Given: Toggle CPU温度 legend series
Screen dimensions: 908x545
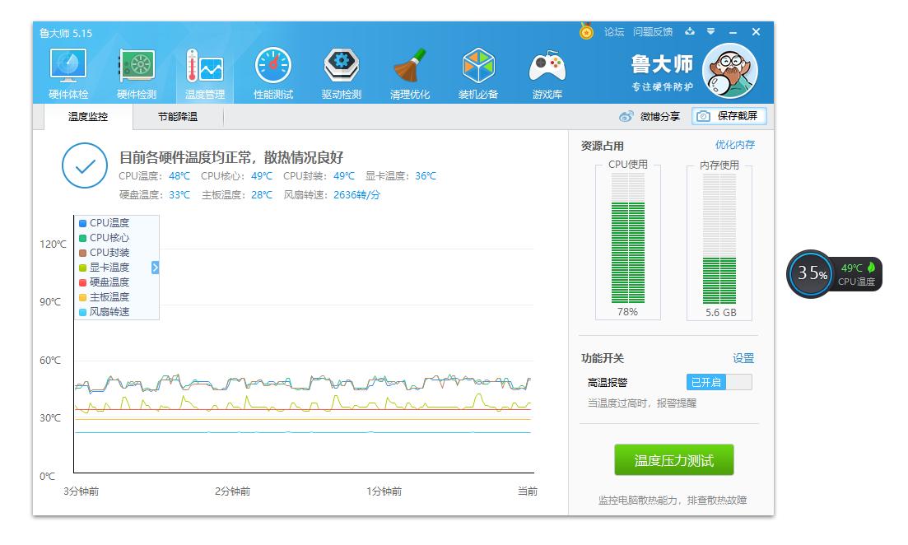Looking at the screenshot, I should (105, 223).
